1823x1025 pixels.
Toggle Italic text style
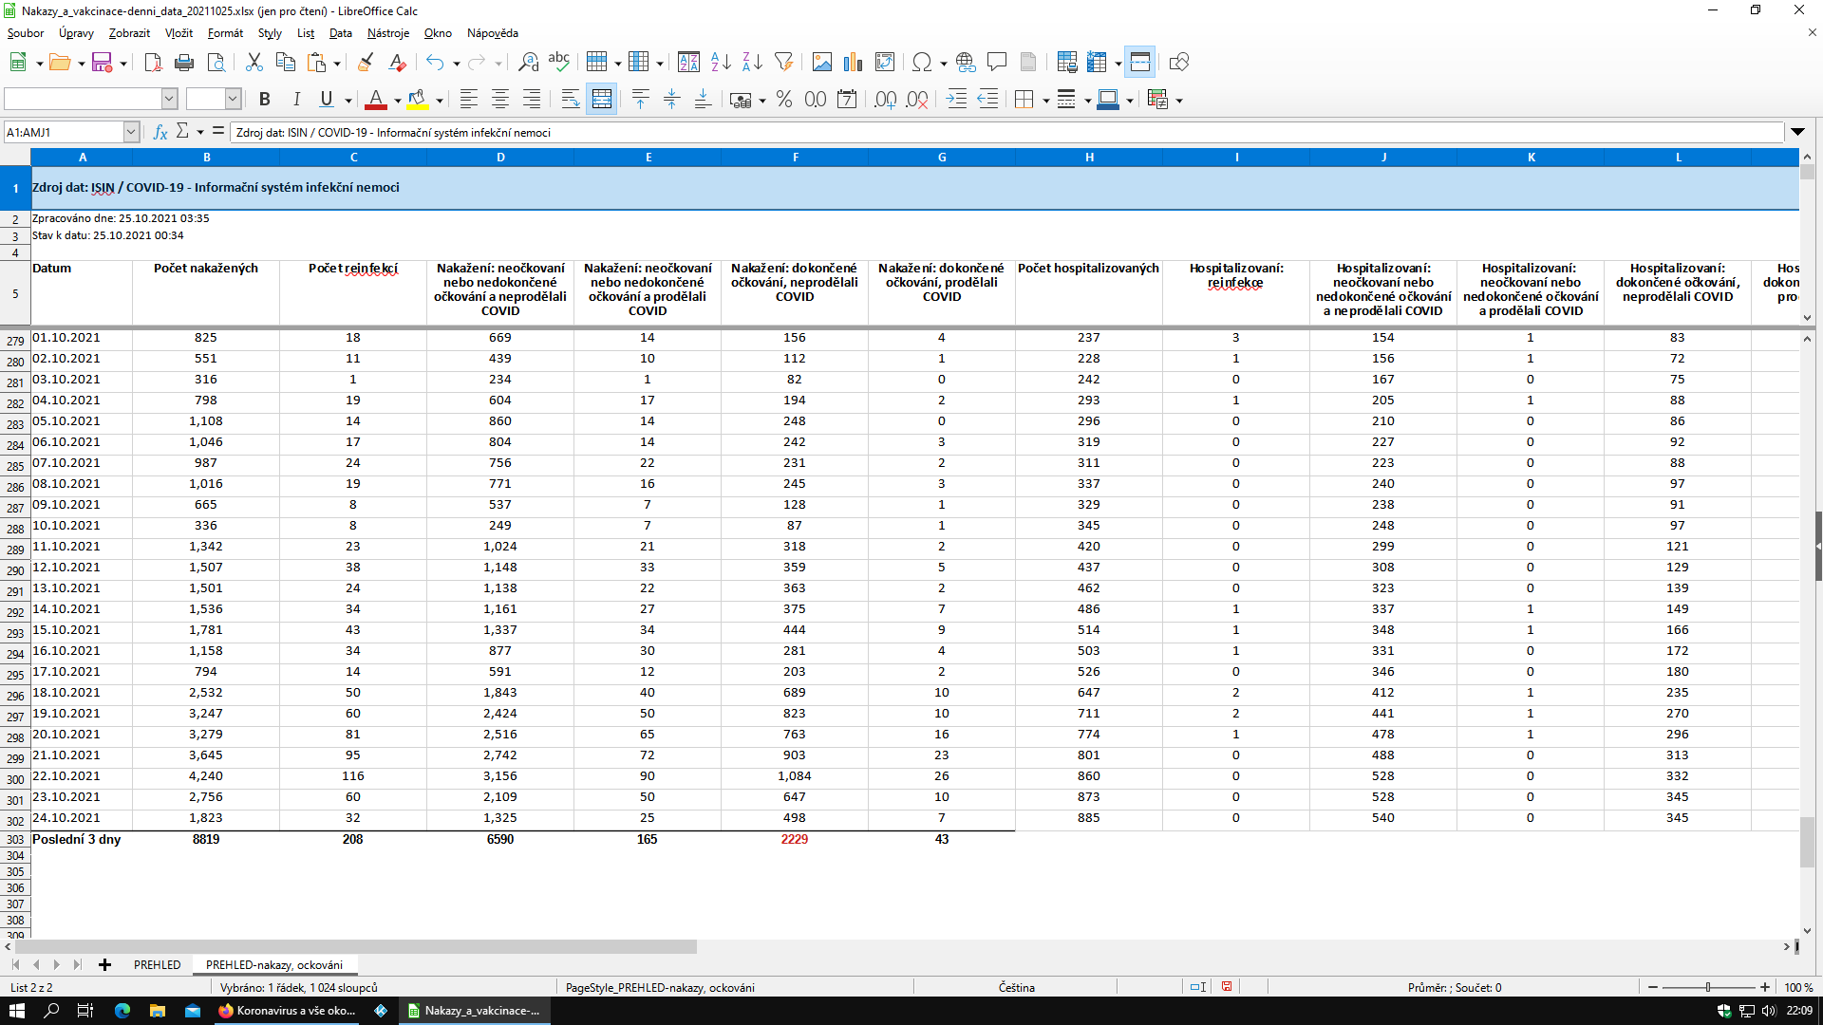296,100
